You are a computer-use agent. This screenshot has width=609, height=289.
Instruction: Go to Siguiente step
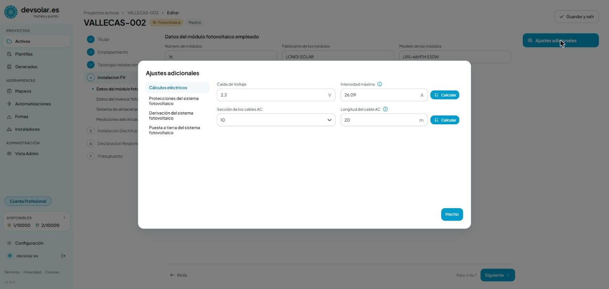[x=498, y=275]
